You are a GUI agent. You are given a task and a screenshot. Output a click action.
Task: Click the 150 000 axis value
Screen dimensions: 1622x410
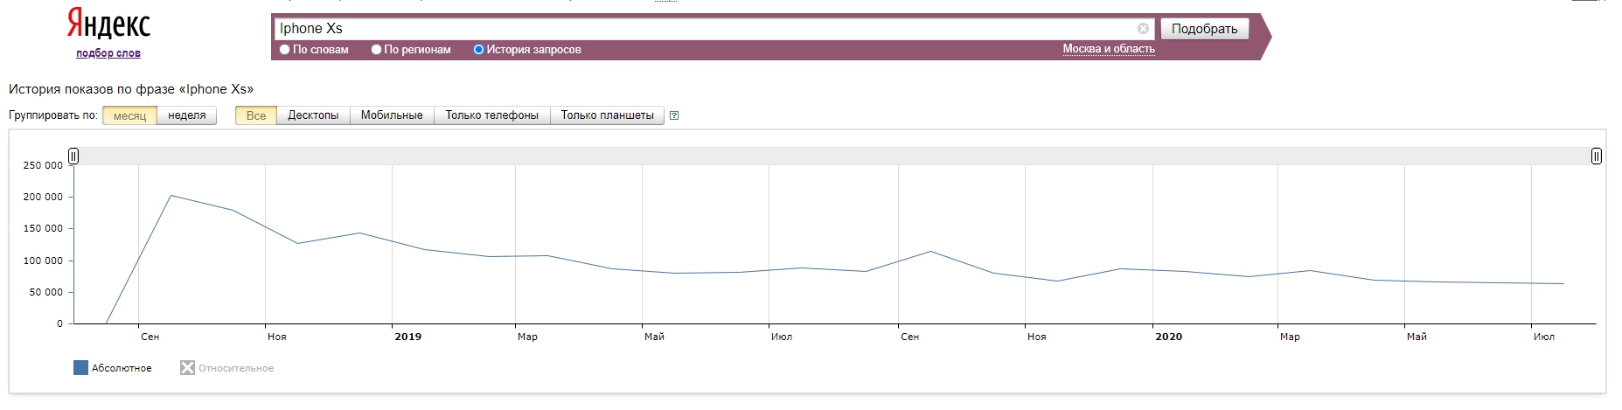(43, 228)
